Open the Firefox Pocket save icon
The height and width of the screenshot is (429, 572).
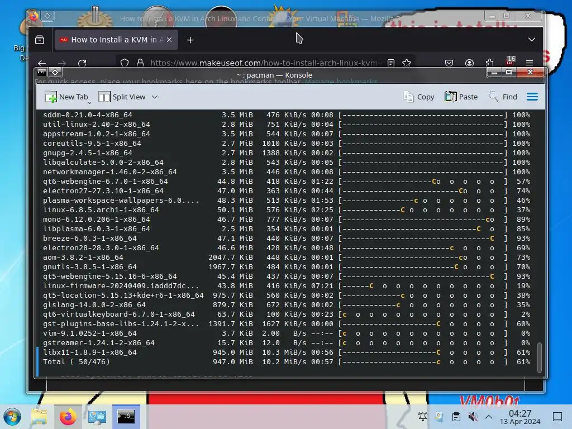[449, 63]
